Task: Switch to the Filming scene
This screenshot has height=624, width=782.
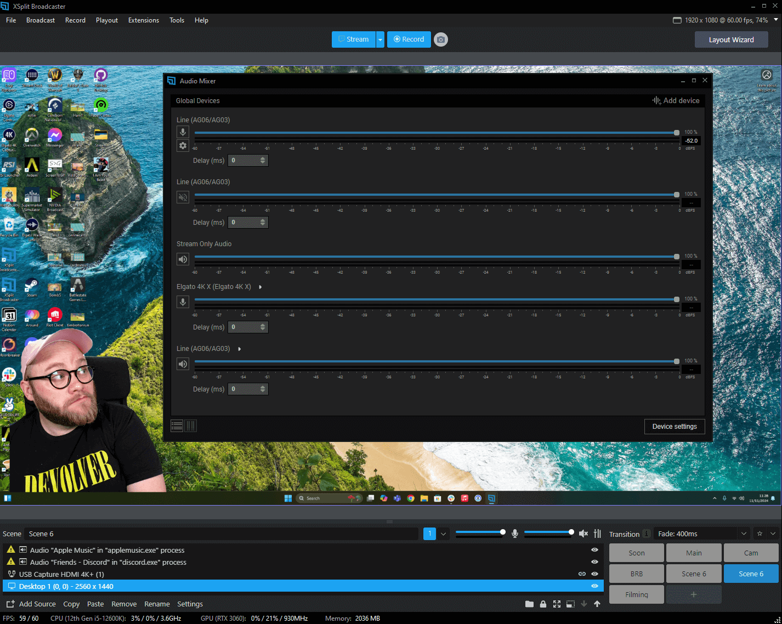Action: click(x=637, y=594)
